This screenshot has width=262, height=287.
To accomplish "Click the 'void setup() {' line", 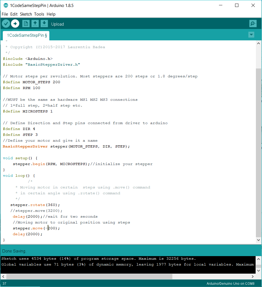I will point(20,158).
